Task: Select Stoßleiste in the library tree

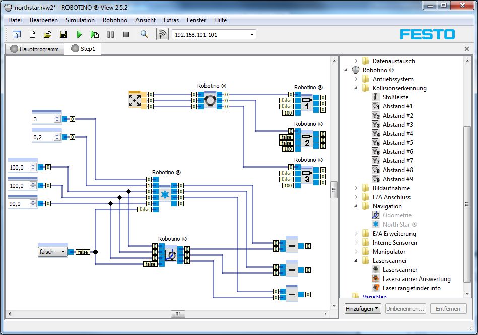Action: (x=395, y=97)
